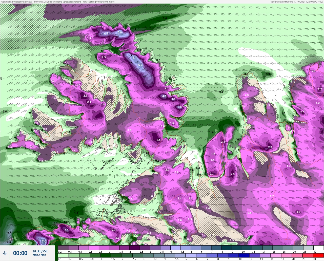Viewport: 324px width, 261px height.
Task: Click the 6.2 precipitation value on the map
Action: tap(140, 65)
